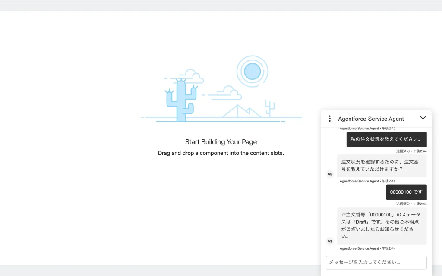442x276 pixels.
Task: Click the sun illustration
Action: (252, 71)
